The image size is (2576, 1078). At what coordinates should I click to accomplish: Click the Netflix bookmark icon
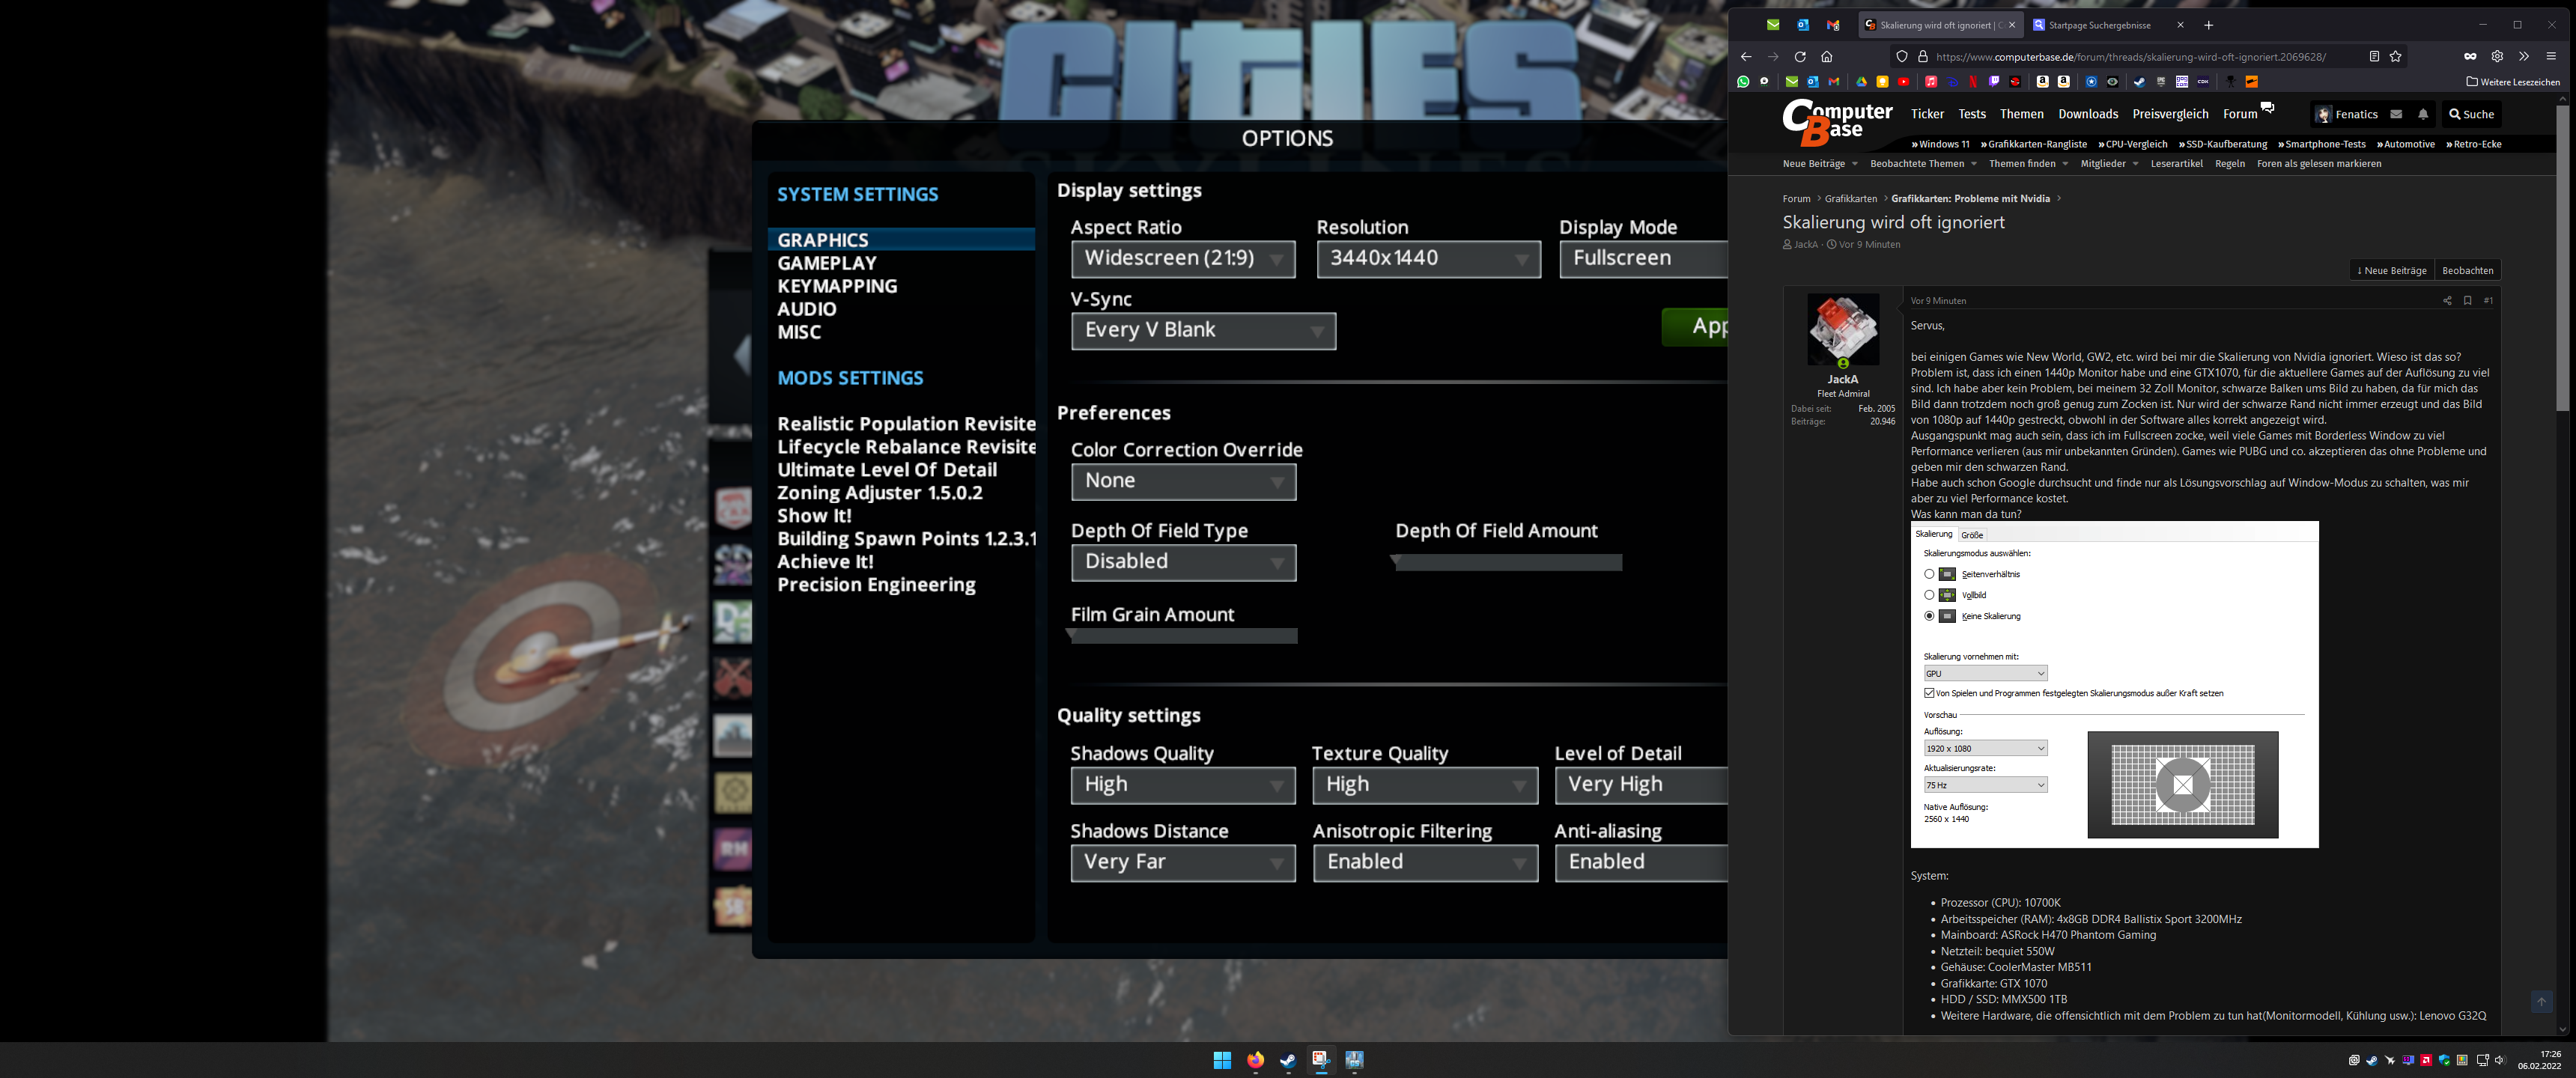(x=1973, y=82)
